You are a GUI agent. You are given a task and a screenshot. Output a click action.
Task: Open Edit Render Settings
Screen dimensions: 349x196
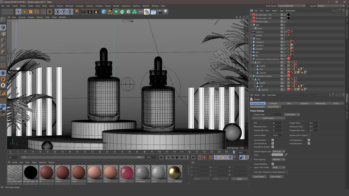(96, 11)
